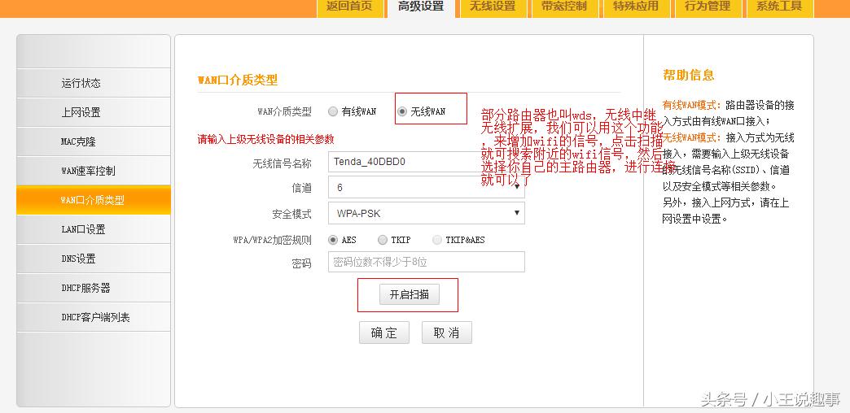Choose the TKIP encryption radio button
850x413 pixels.
click(383, 239)
